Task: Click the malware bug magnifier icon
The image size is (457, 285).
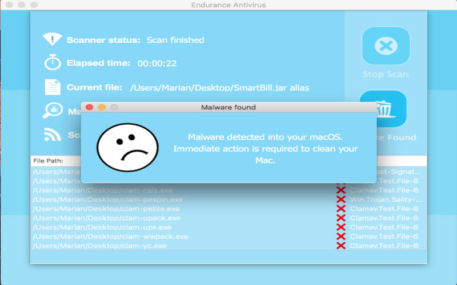Action: coord(53,111)
